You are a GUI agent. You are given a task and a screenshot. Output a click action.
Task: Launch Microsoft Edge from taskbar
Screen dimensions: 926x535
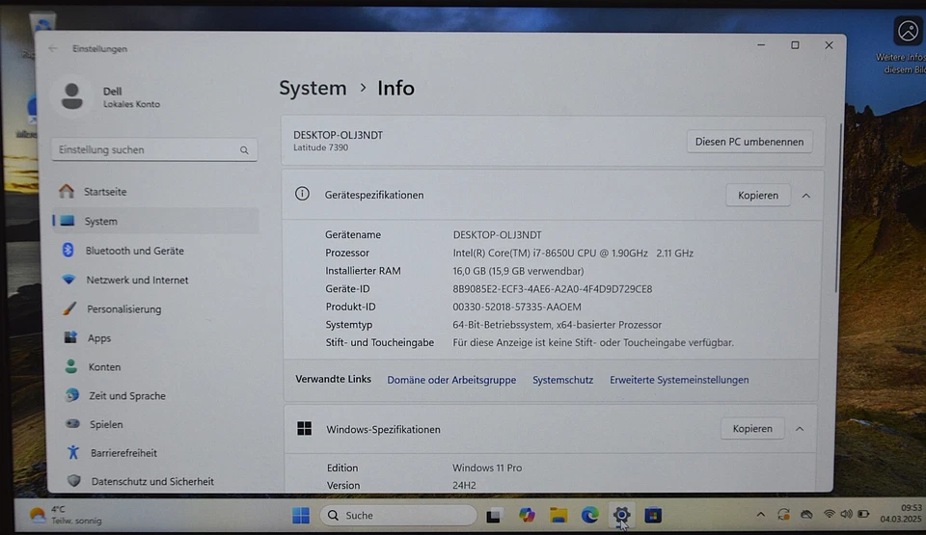tap(589, 515)
